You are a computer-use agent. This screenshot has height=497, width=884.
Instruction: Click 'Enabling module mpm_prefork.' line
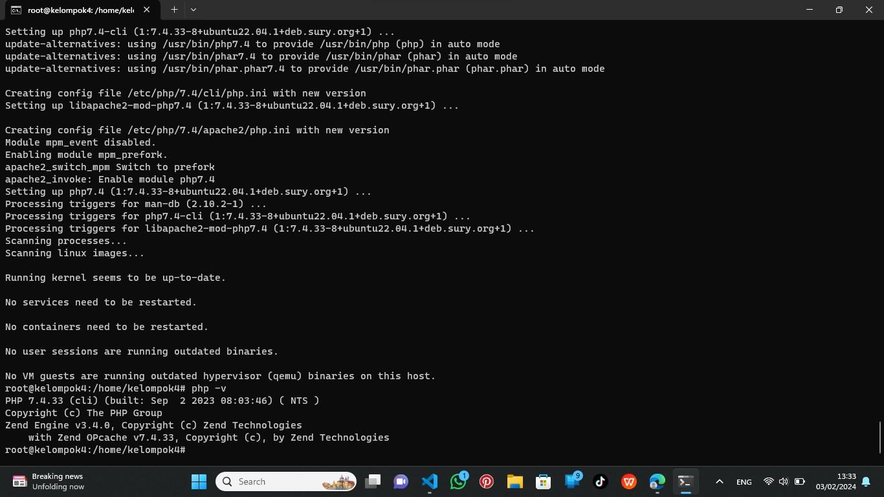87,155
